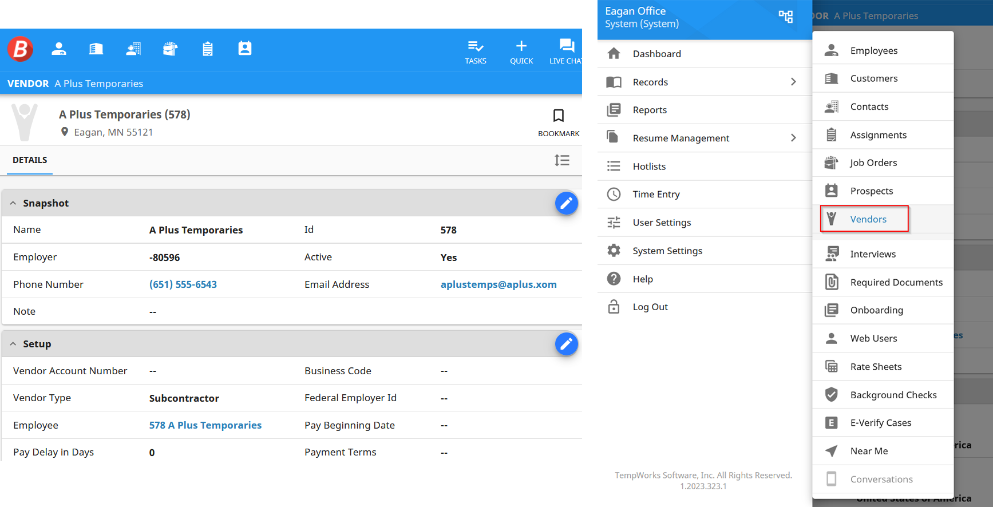993x507 pixels.
Task: Open User Settings from the side menu
Action: pyautogui.click(x=705, y=223)
